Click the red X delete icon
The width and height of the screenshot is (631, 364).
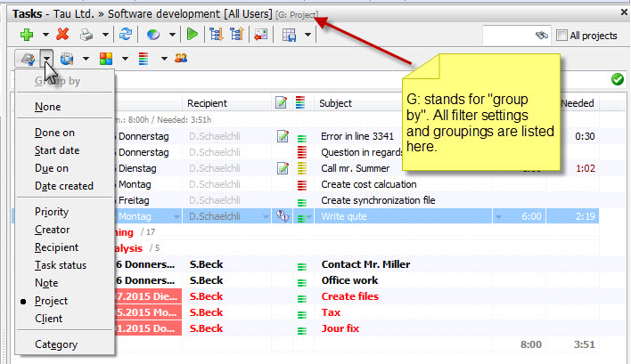[62, 35]
